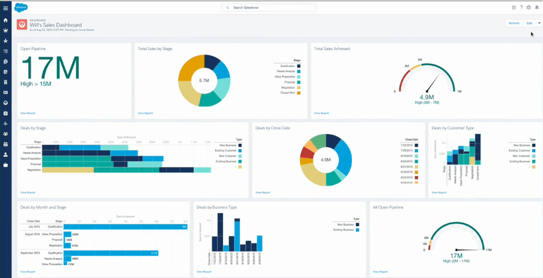The width and height of the screenshot is (543, 278).
Task: Click the 5.7M donut chart center
Action: (204, 80)
